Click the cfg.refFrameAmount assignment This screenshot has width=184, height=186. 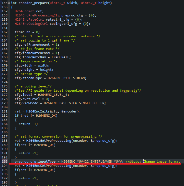[37, 45]
